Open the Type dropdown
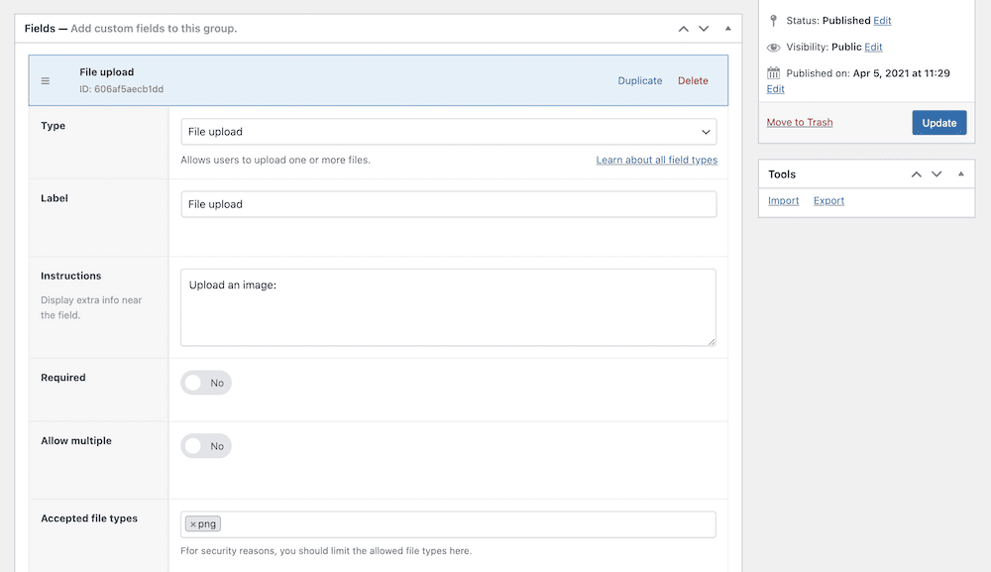991x572 pixels. point(448,131)
